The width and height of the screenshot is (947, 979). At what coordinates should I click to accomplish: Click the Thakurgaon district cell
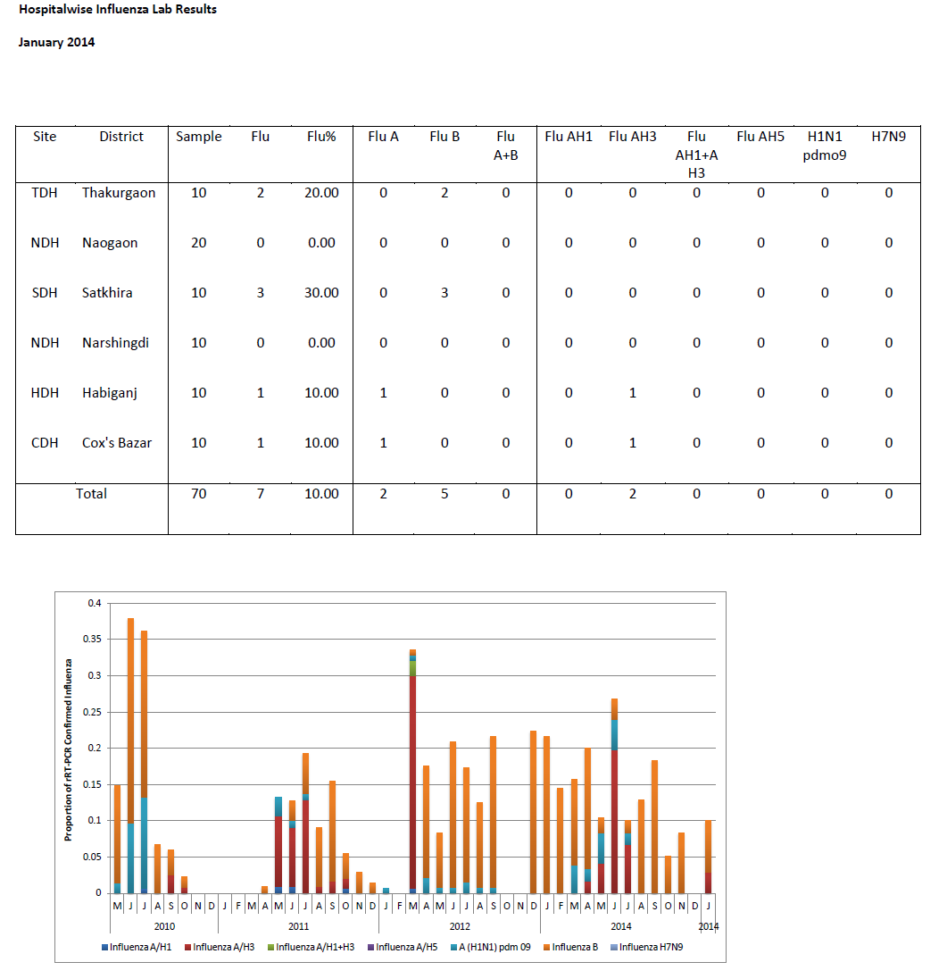point(119,193)
